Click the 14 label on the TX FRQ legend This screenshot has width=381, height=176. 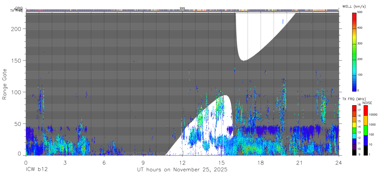point(360,127)
